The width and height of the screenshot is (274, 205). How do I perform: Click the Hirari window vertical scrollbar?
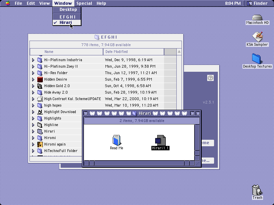[197, 142]
